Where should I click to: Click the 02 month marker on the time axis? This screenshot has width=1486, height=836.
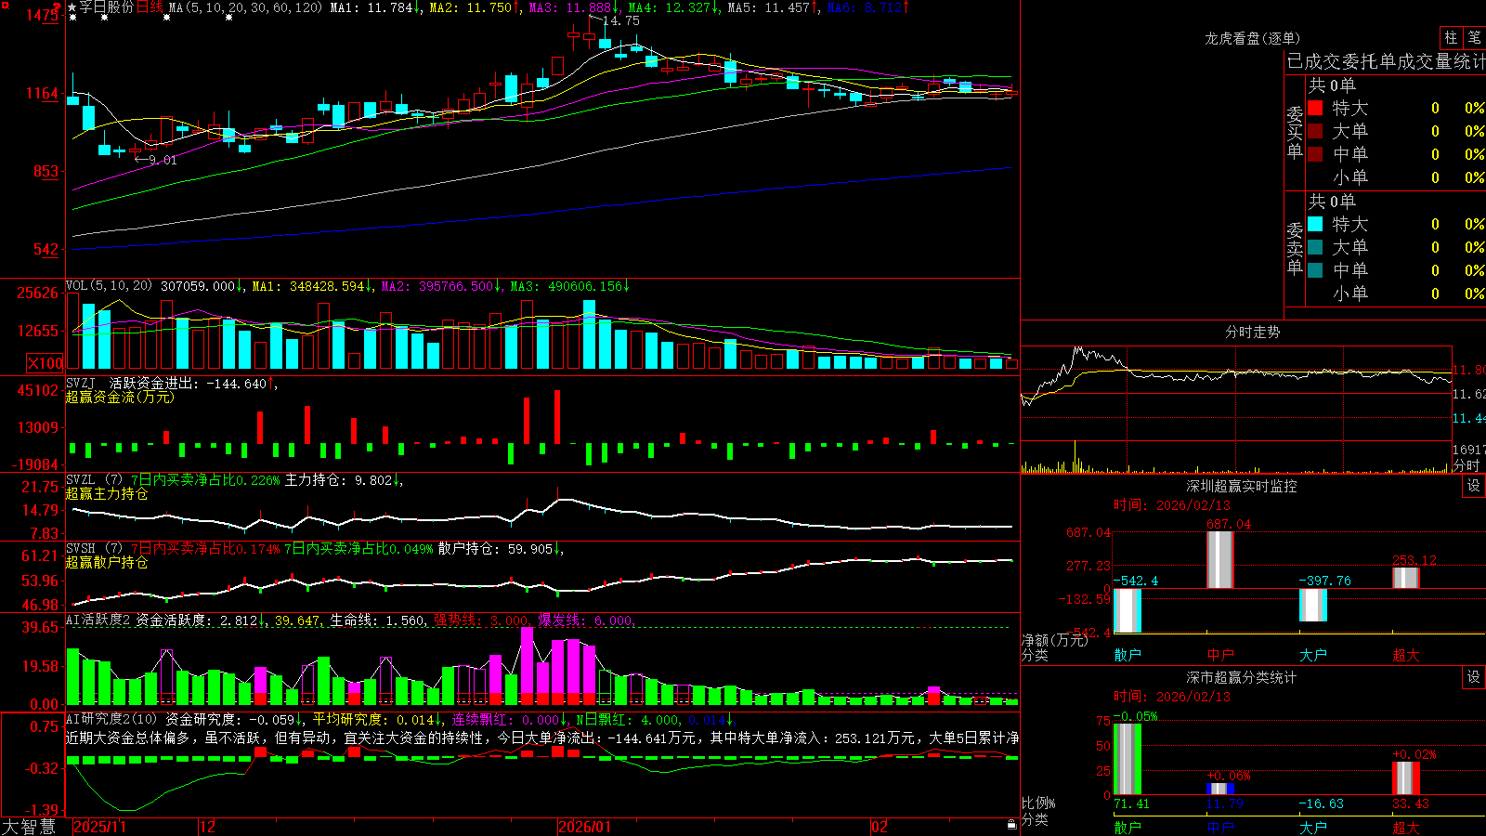point(880,827)
